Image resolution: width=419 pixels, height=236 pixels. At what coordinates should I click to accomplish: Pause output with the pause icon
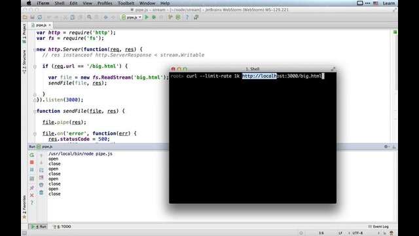pyautogui.click(x=32, y=170)
